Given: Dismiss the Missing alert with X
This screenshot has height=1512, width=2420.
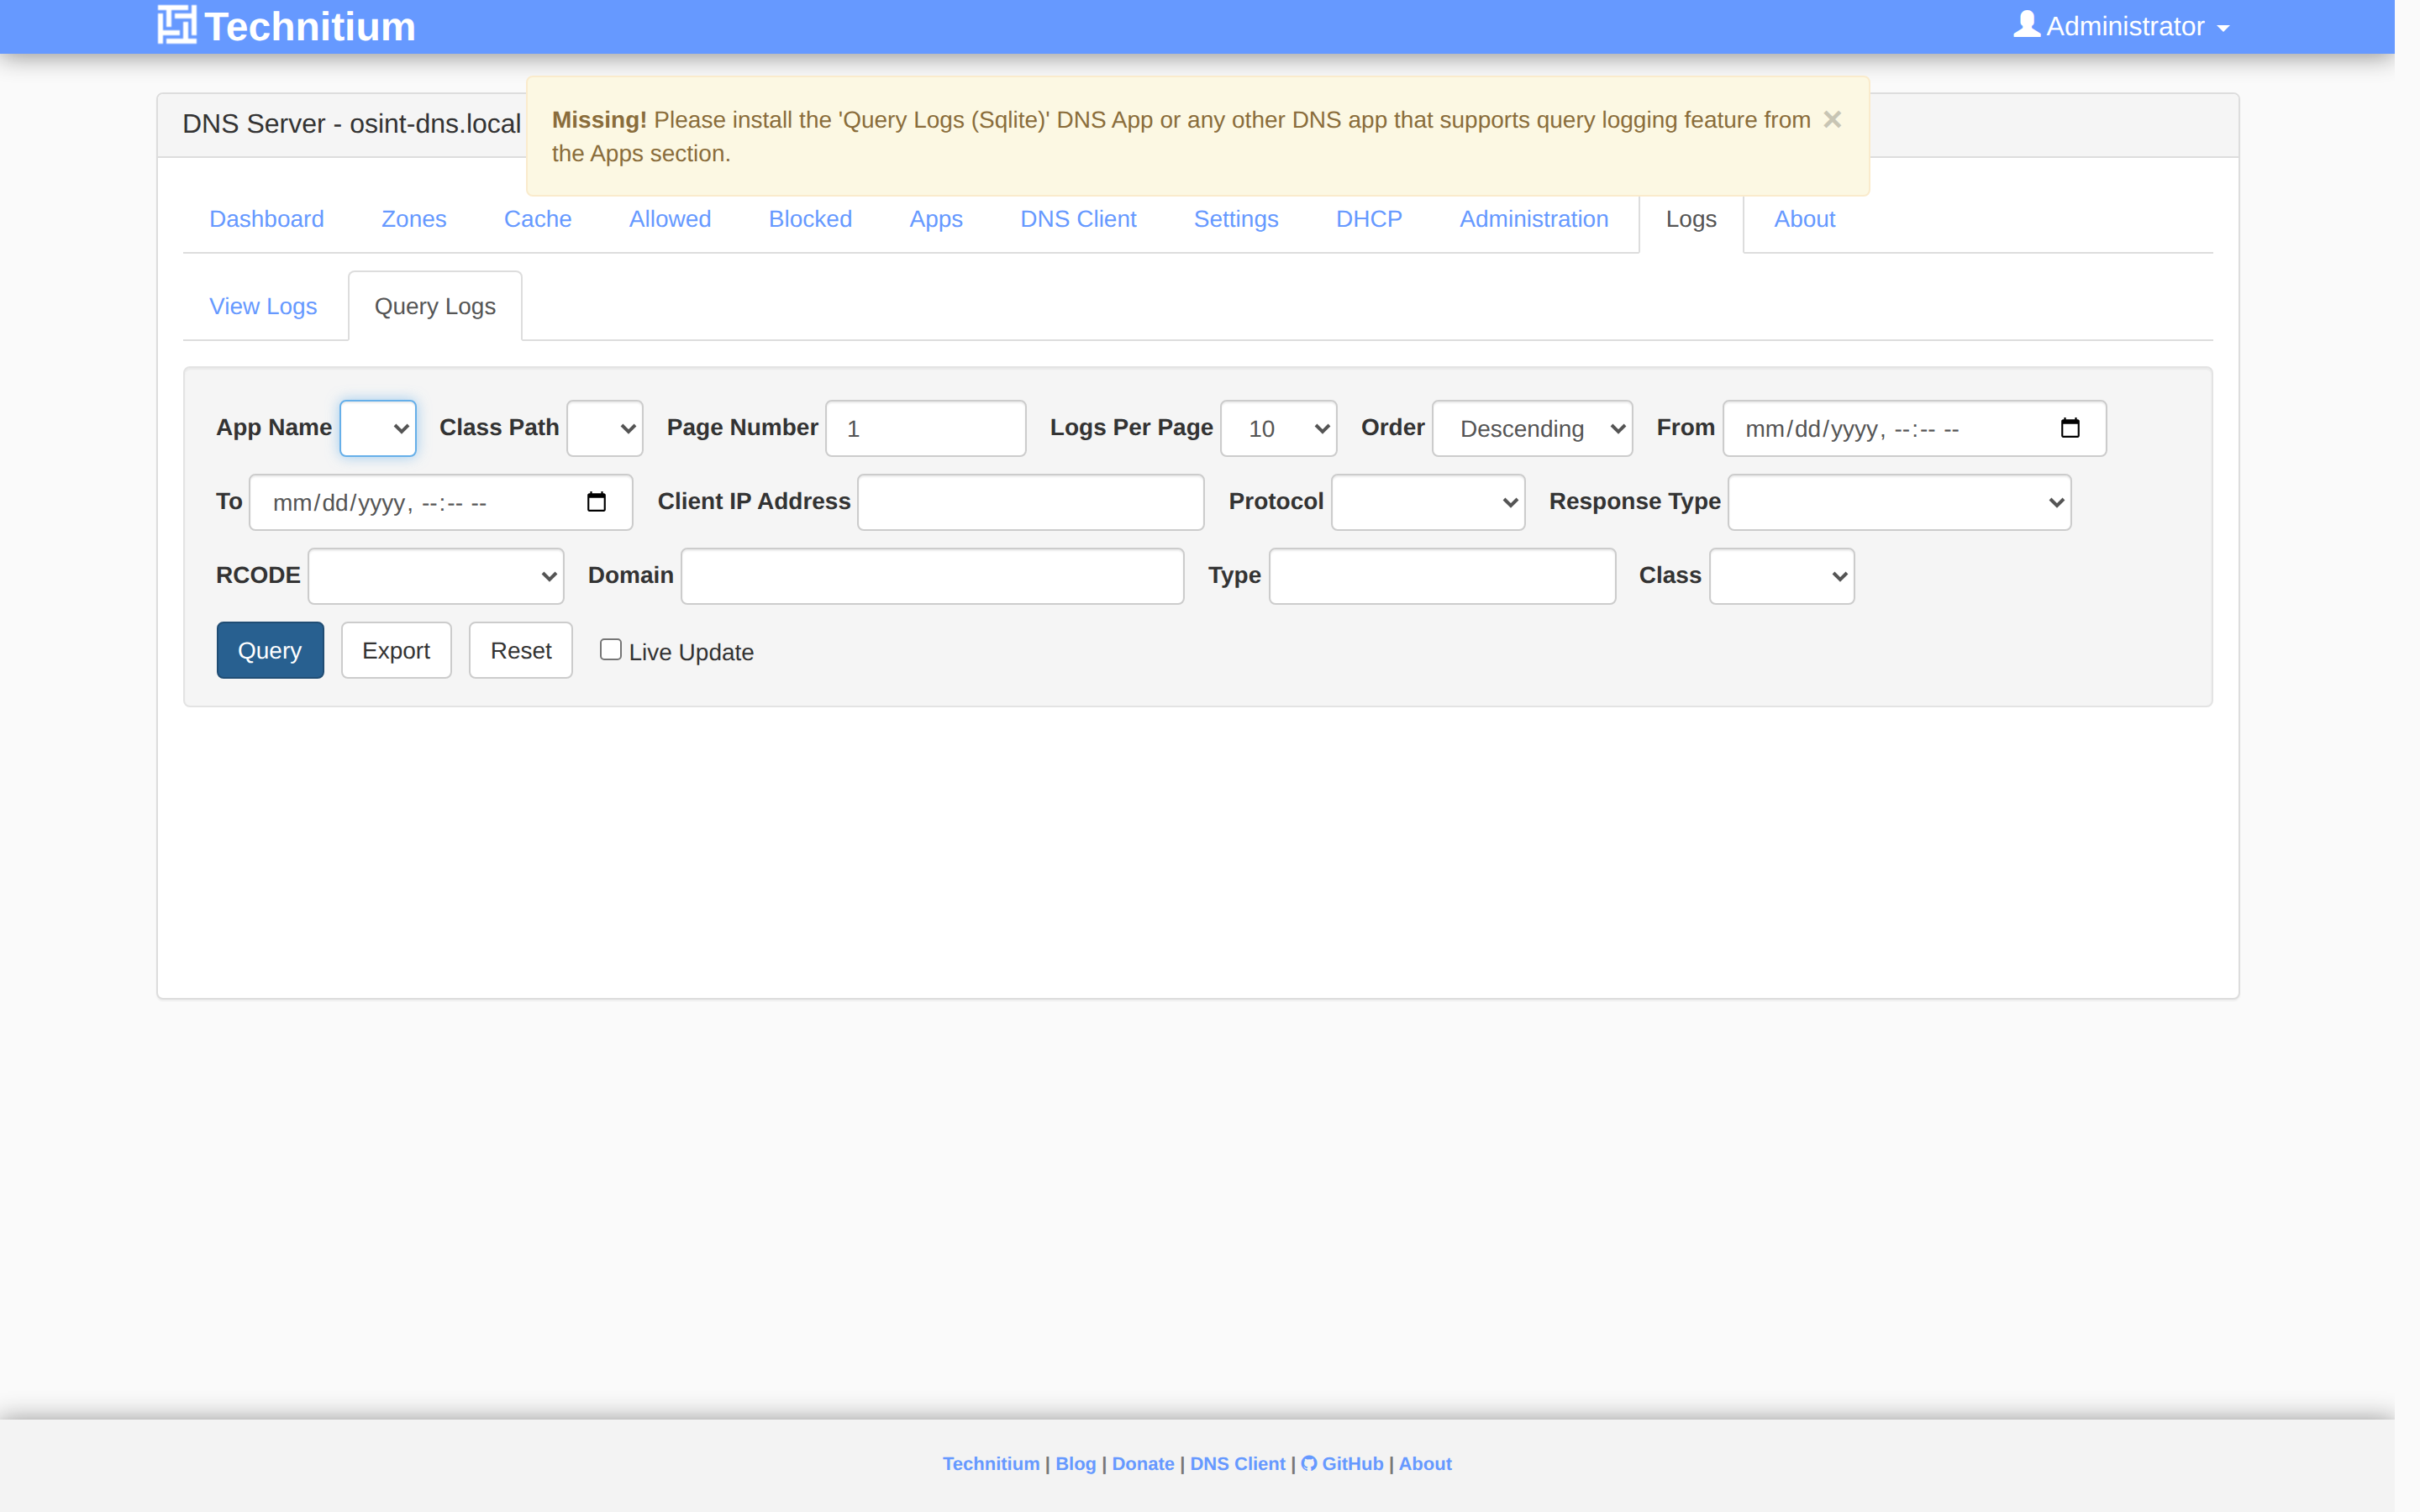Looking at the screenshot, I should click(1832, 119).
